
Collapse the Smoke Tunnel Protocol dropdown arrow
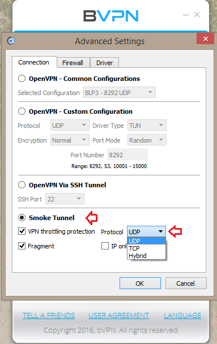point(160,231)
